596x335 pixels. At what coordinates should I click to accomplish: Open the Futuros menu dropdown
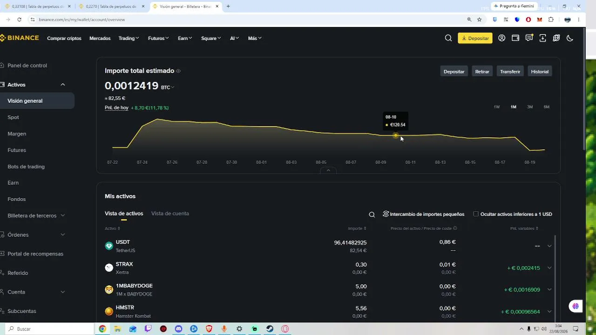point(158,38)
